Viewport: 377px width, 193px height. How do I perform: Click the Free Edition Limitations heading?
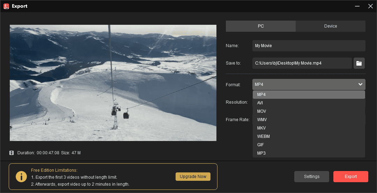click(x=54, y=170)
